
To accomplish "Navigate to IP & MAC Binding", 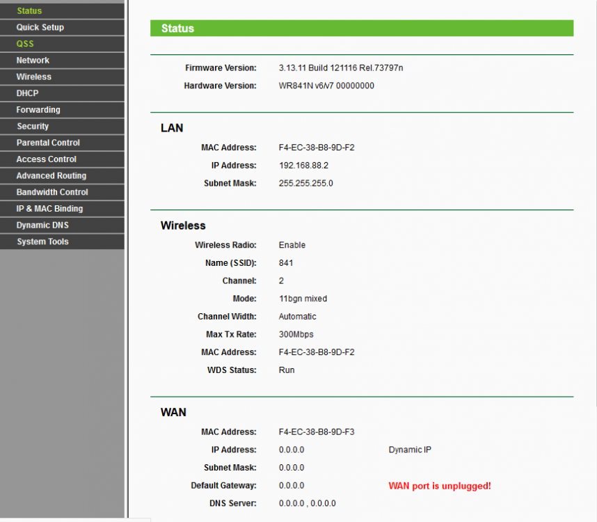I will click(x=49, y=209).
